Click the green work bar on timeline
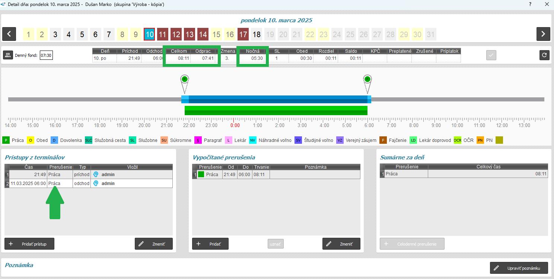The height and width of the screenshot is (279, 554). coord(276,110)
